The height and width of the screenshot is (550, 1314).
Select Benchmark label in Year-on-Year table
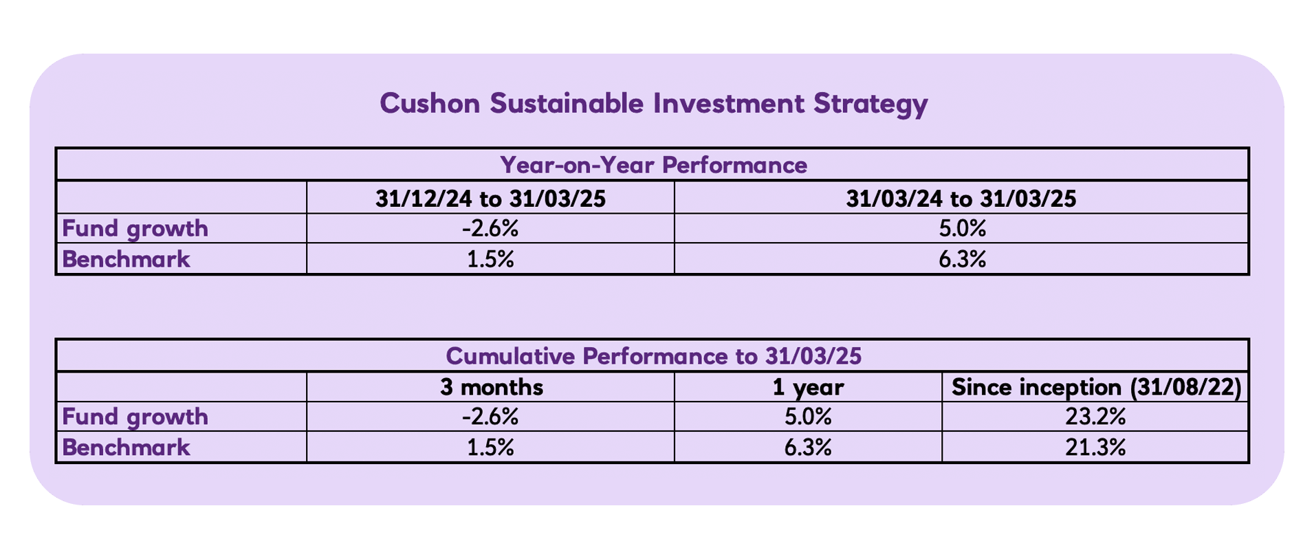127,259
